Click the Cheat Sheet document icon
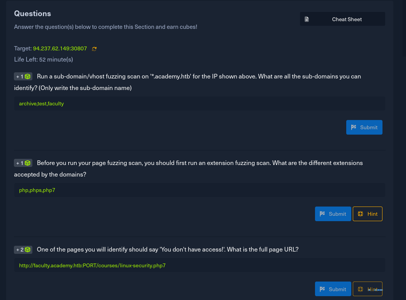Screen dimensions: 406x300 coord(307,19)
